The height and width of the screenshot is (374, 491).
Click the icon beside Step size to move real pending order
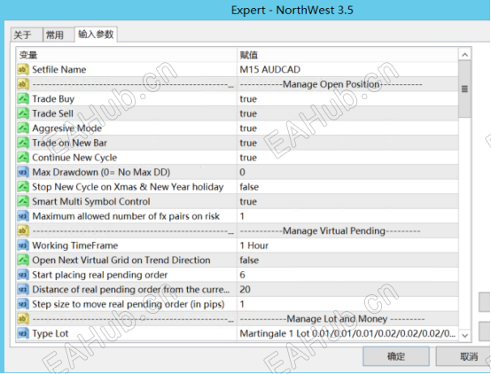point(23,304)
